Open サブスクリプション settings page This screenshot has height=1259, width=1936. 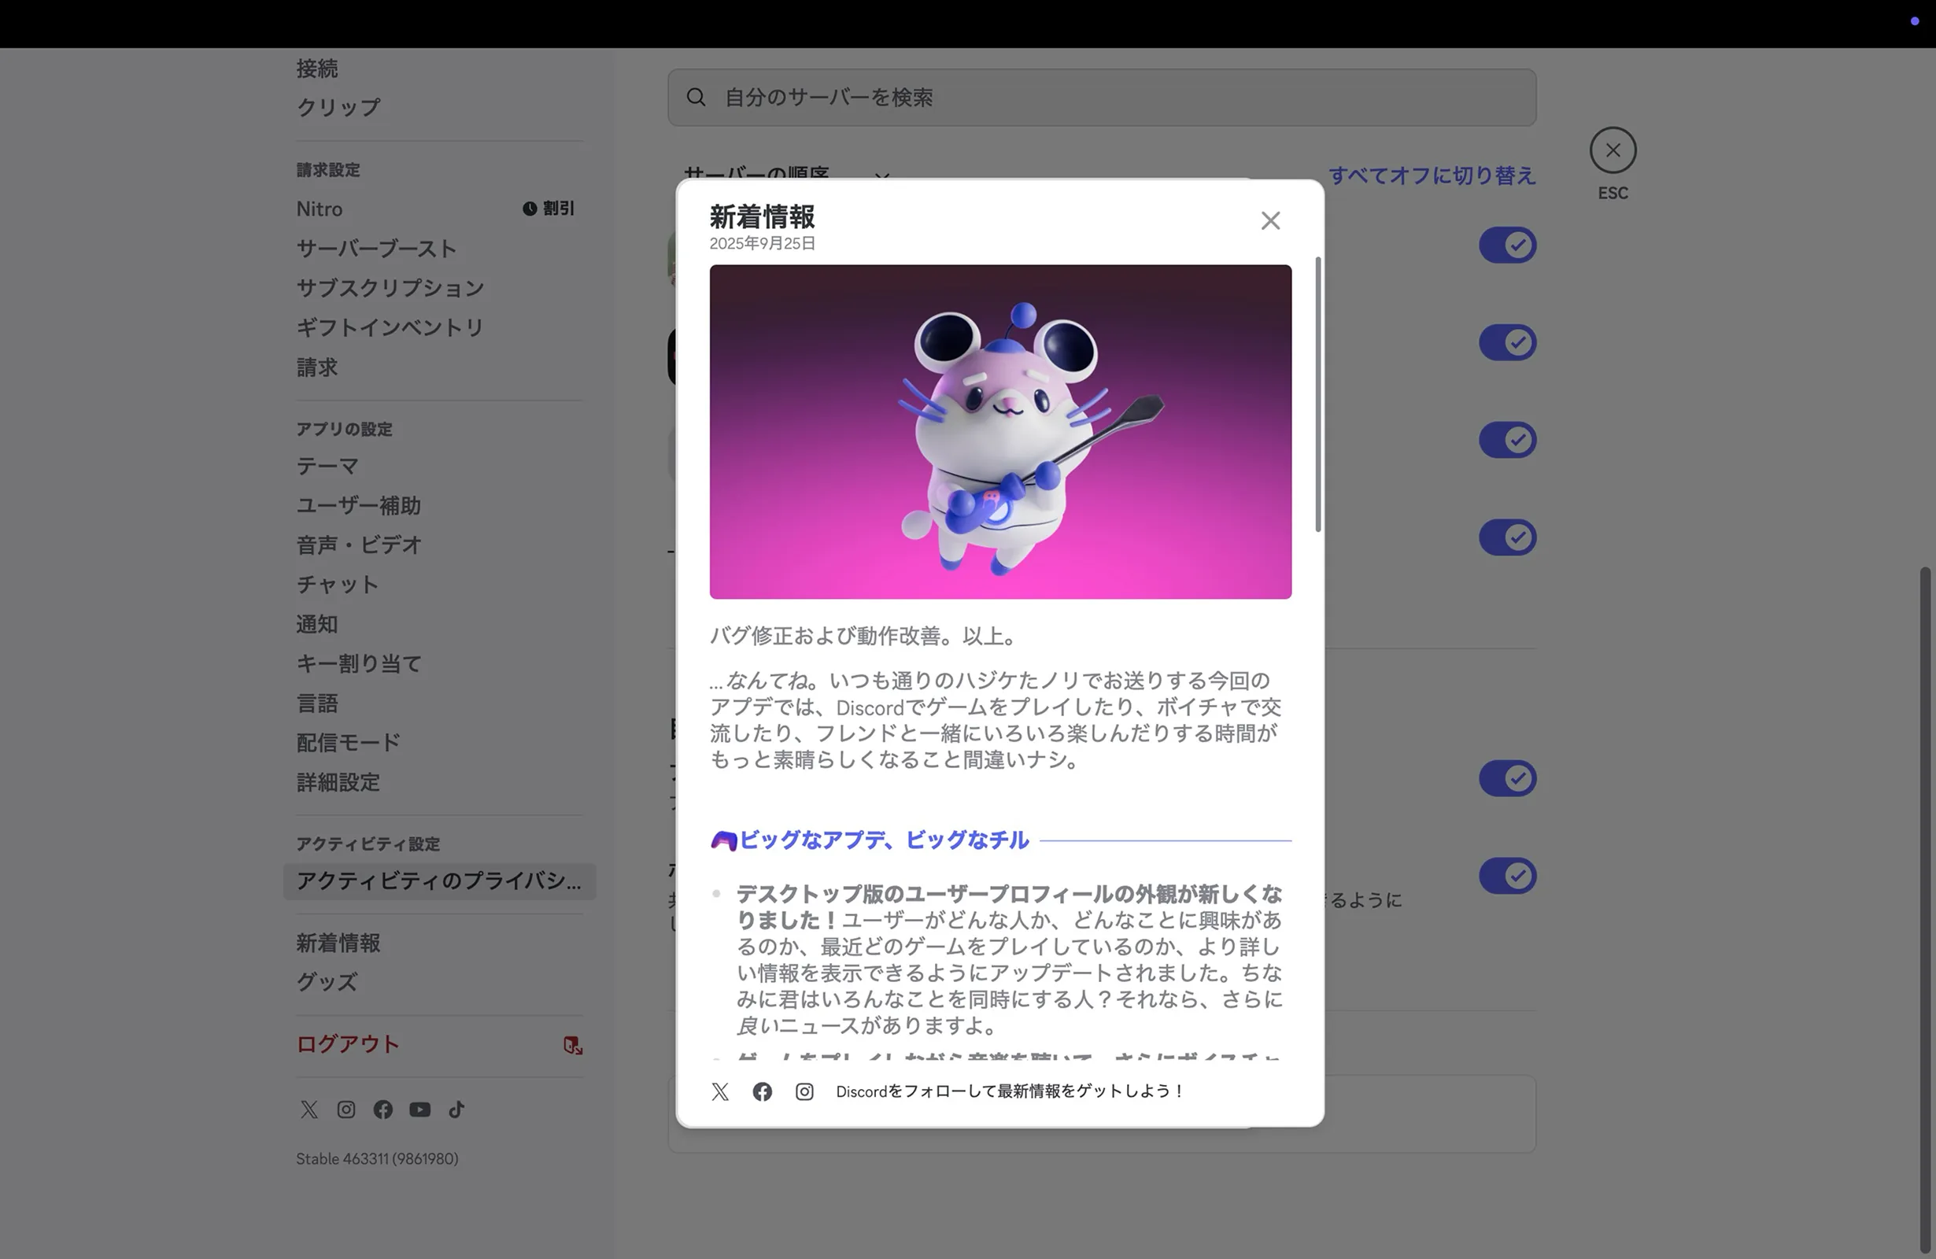click(390, 288)
